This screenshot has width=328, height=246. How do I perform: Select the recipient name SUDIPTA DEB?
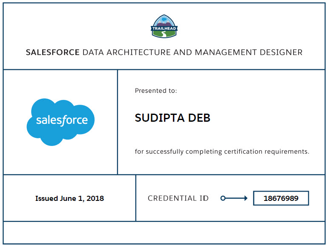[x=173, y=118]
